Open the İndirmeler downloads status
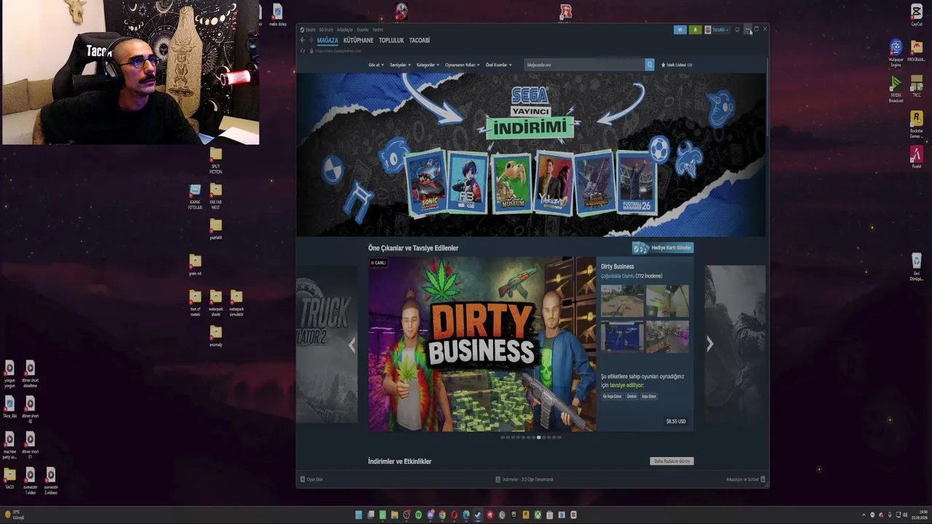This screenshot has width=932, height=524. pyautogui.click(x=525, y=480)
